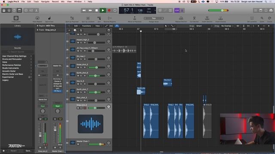Viewport: 275px width, 154px height.
Task: Click the Track Zoom toolbar icon
Action: click(x=16, y=18)
